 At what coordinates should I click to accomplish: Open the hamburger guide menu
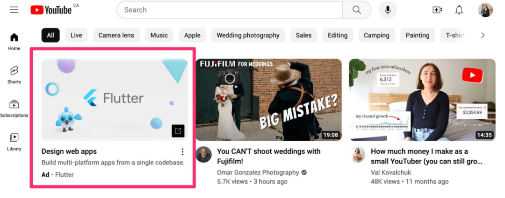tap(14, 10)
